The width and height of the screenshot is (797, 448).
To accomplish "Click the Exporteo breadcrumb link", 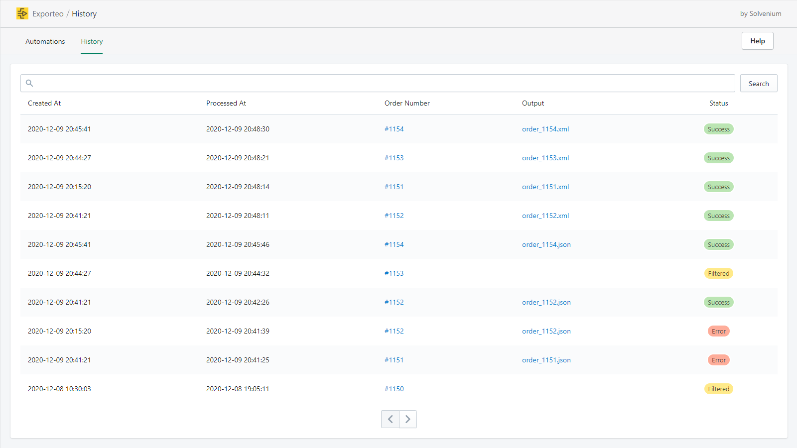I will tap(48, 14).
